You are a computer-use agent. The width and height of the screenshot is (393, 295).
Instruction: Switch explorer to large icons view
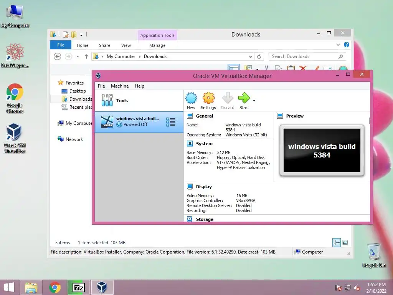click(345, 242)
